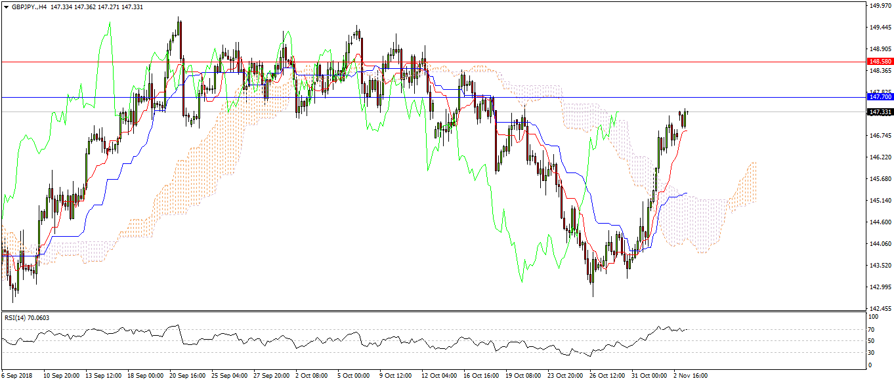Open the chart dropdown arrow beside GBPJPY

click(x=6, y=6)
